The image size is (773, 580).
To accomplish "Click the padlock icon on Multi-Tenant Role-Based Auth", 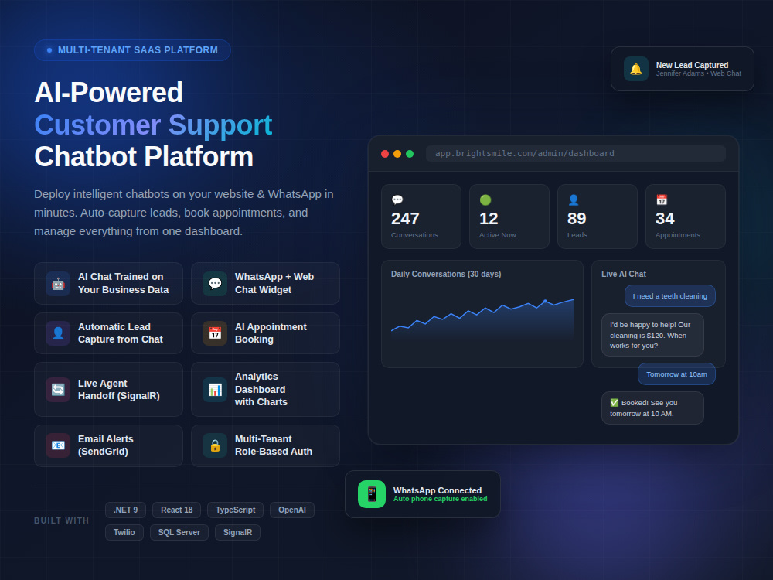I will click(215, 445).
